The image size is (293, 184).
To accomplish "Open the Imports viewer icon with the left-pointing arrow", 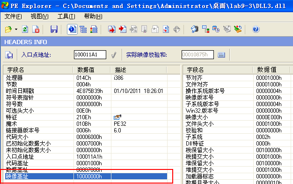I will (123, 30).
